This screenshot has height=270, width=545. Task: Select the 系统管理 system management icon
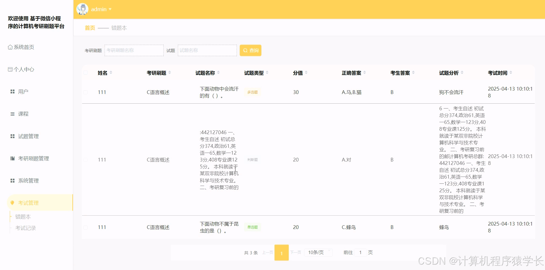pos(12,180)
